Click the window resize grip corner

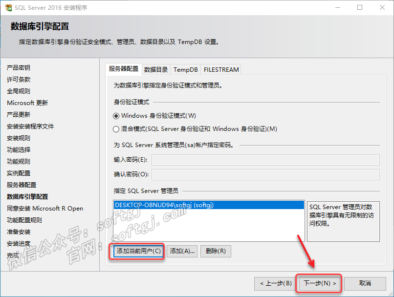point(391,294)
